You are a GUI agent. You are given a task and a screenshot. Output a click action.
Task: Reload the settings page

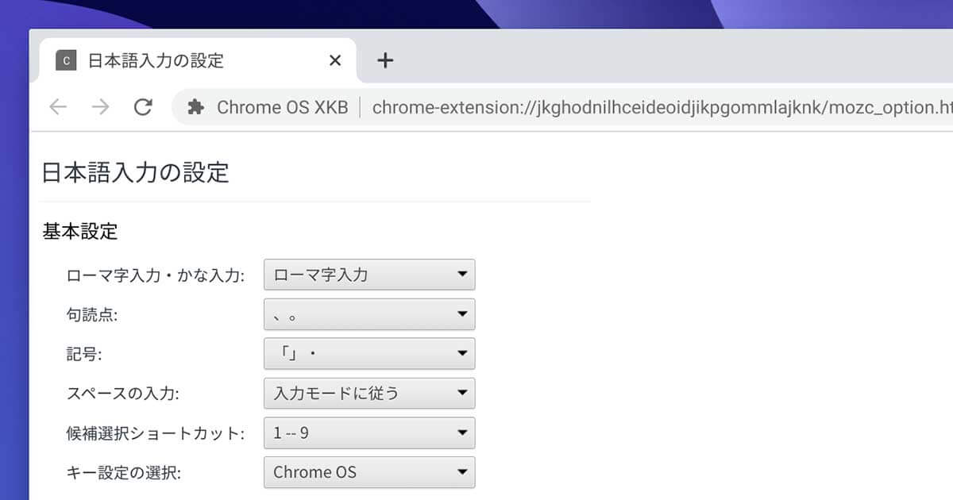(143, 107)
